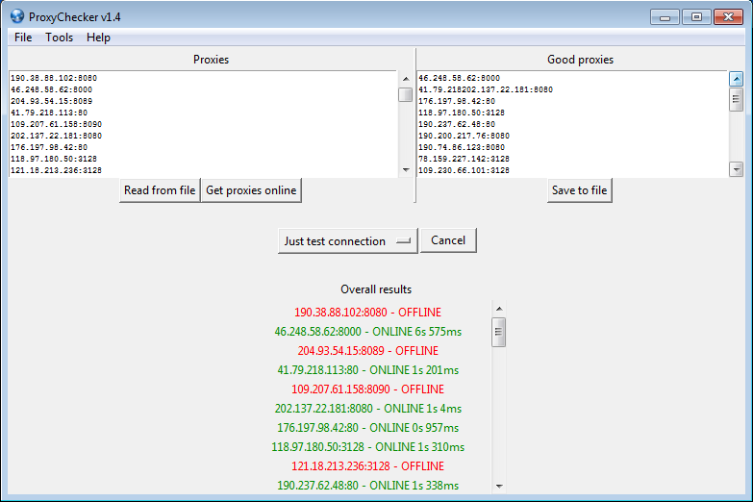The image size is (753, 502).
Task: Click up arrow of Good proxies scrollbar
Action: pos(736,78)
